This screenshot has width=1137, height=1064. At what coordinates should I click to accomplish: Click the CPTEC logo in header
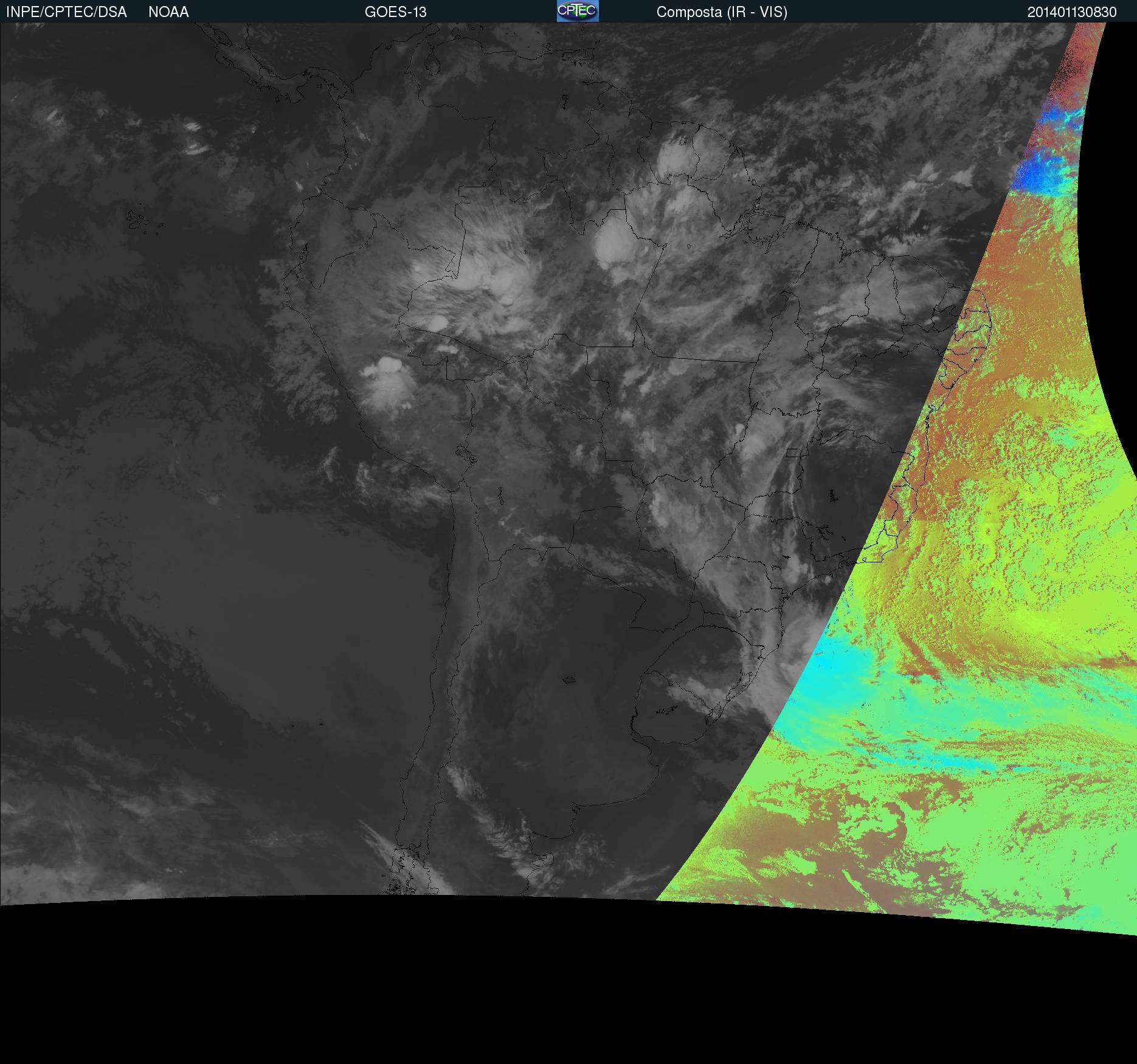point(578,11)
